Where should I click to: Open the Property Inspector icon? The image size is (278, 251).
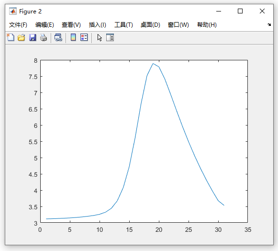click(110, 37)
